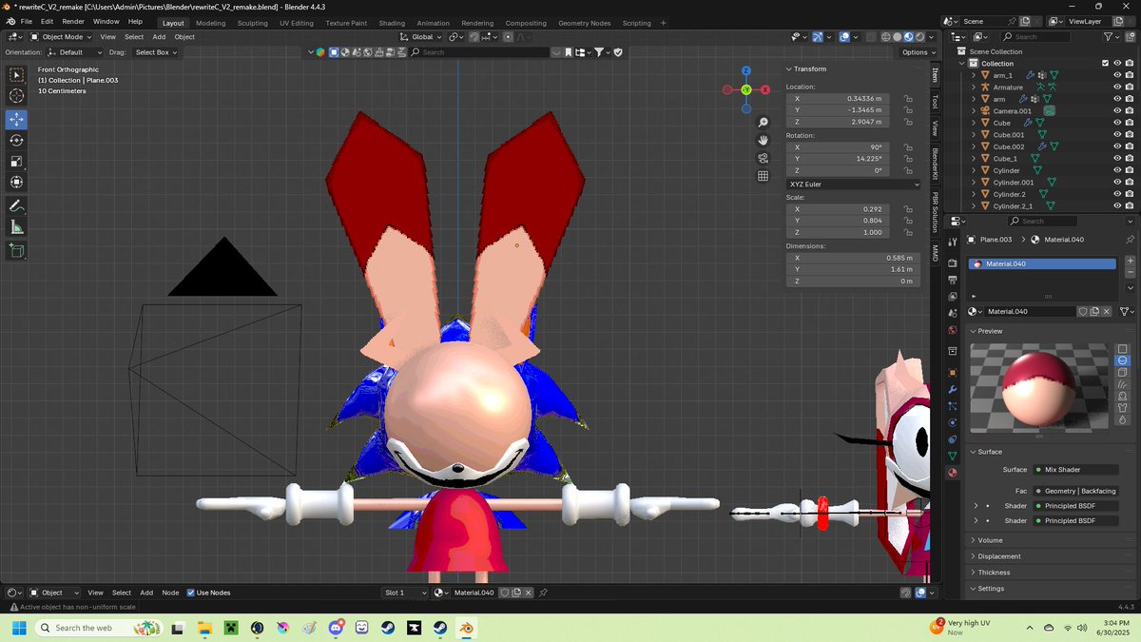Switch to the Geometry Nodes workspace tab
The image size is (1141, 642).
pyautogui.click(x=585, y=23)
